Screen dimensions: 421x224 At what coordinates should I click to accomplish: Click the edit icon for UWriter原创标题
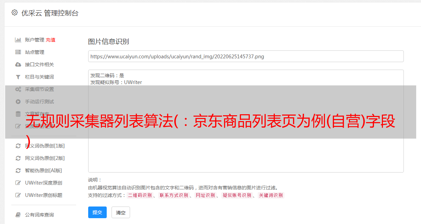18,195
